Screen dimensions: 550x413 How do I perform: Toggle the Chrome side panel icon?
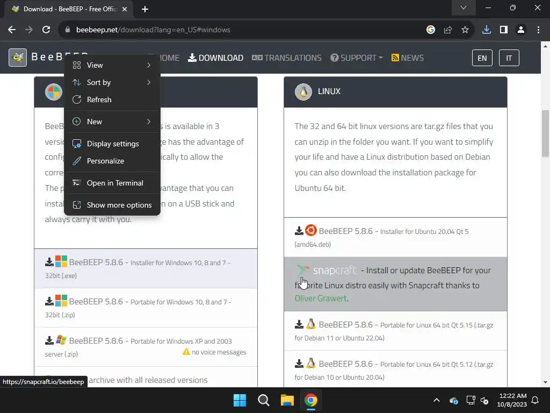(503, 30)
